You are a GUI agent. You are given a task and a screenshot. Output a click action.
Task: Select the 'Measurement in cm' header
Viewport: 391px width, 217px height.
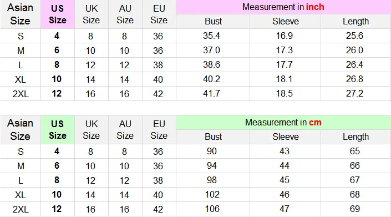[283, 123]
